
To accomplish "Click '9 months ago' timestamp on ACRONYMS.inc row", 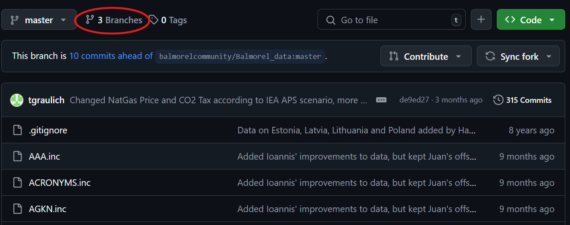I will click(526, 182).
